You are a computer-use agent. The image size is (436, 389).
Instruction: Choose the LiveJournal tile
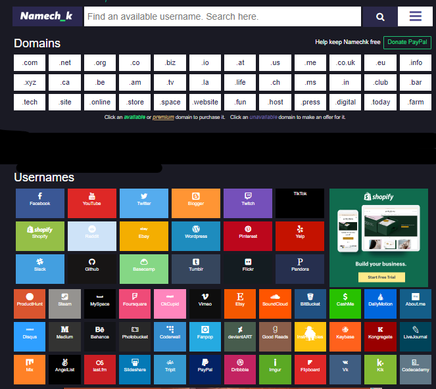416,337
